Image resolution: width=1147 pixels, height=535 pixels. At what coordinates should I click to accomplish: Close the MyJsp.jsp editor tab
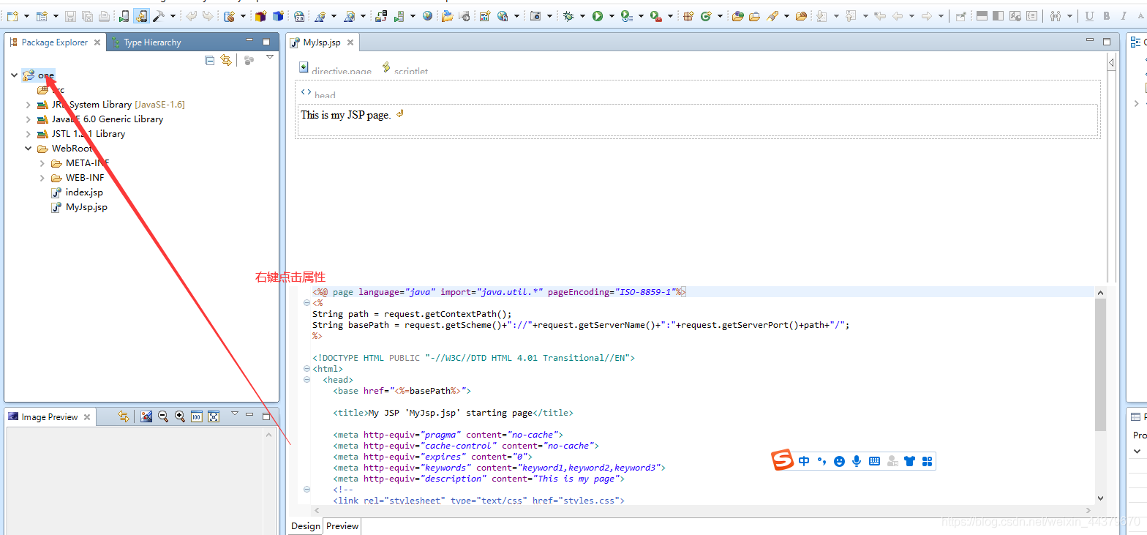350,42
